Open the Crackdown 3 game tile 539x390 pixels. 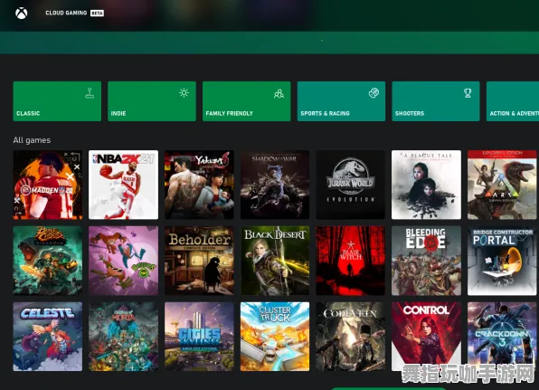tap(502, 337)
